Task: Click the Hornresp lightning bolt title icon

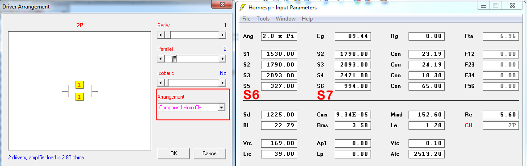Action: pos(243,7)
